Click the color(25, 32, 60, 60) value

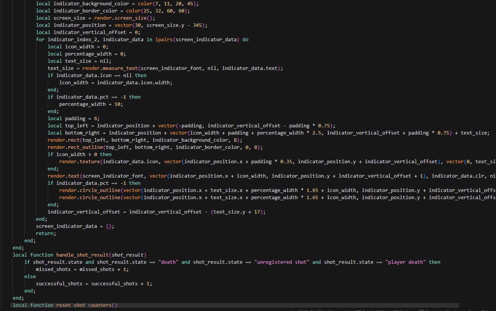click(x=163, y=11)
